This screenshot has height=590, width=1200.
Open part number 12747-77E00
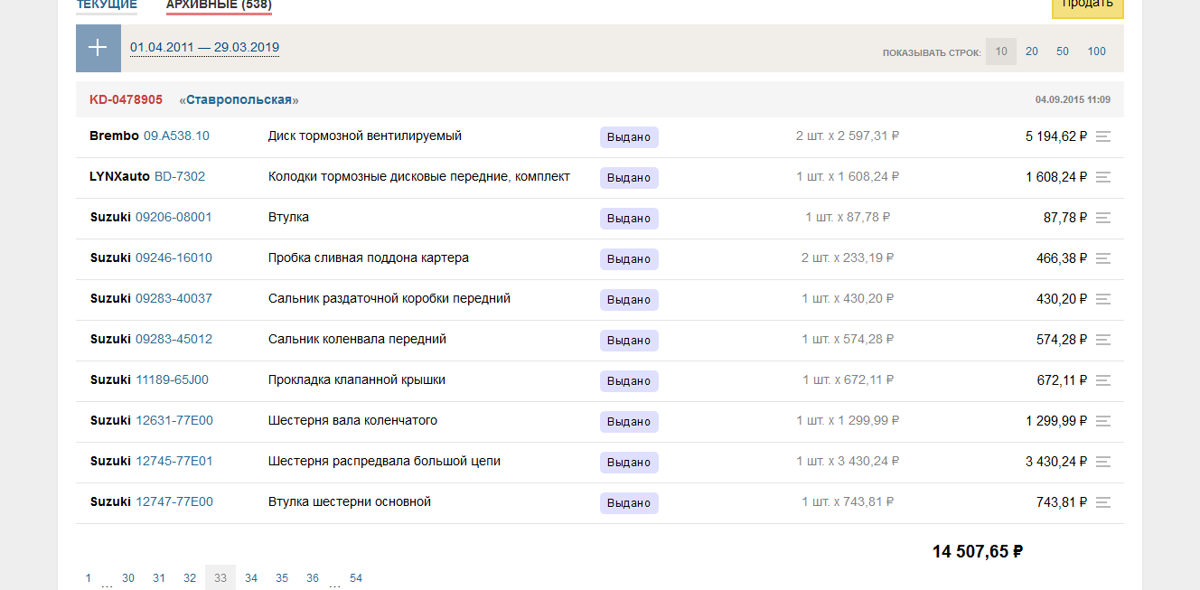174,501
